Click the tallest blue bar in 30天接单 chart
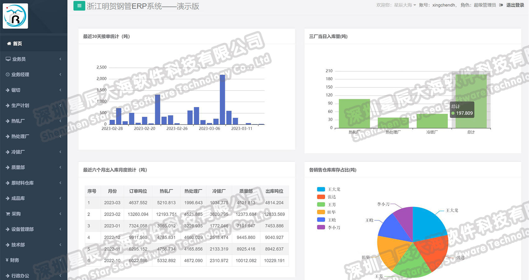Image resolution: width=529 pixels, height=280 pixels. [222, 100]
